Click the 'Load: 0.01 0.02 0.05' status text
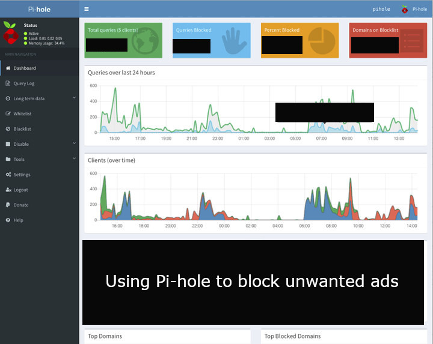This screenshot has width=433, height=344. click(x=45, y=38)
